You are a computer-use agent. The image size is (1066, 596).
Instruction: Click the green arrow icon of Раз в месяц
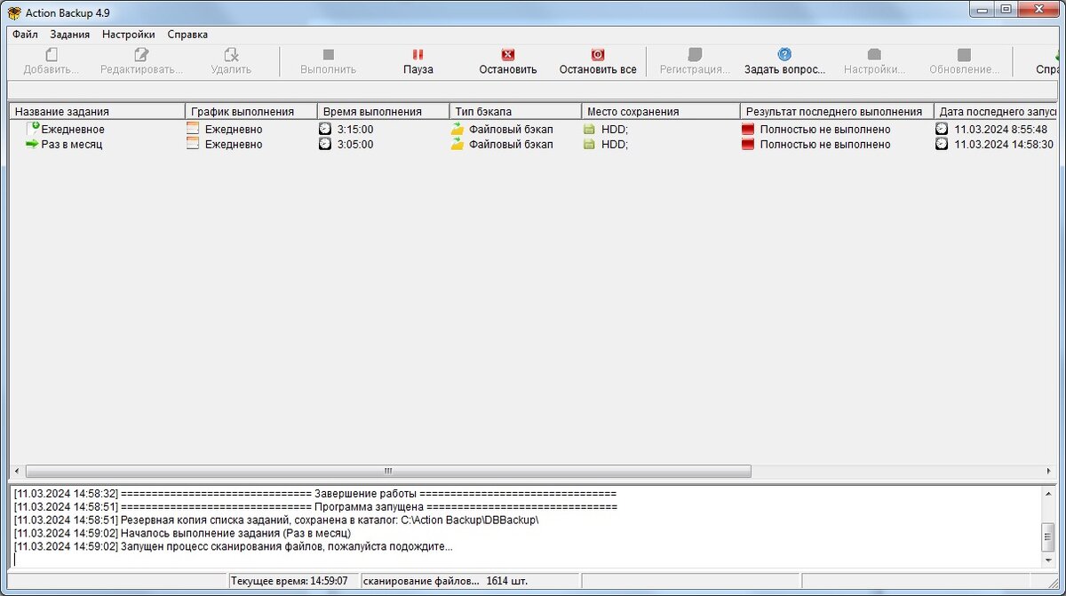[33, 144]
